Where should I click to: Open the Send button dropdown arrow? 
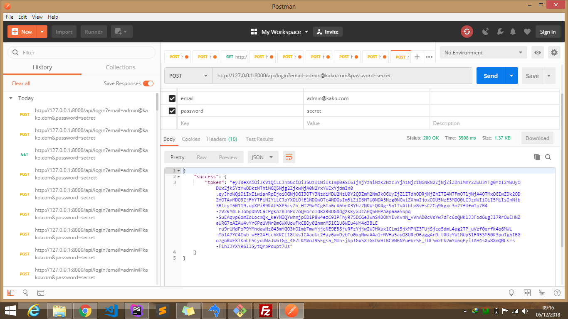[x=511, y=76]
